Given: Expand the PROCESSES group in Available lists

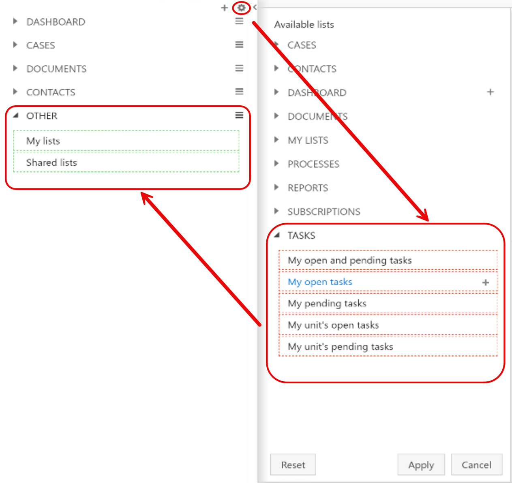Looking at the screenshot, I should [x=276, y=164].
